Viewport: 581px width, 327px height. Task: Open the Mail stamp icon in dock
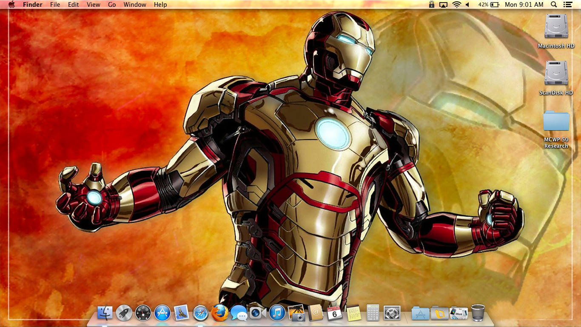point(181,313)
